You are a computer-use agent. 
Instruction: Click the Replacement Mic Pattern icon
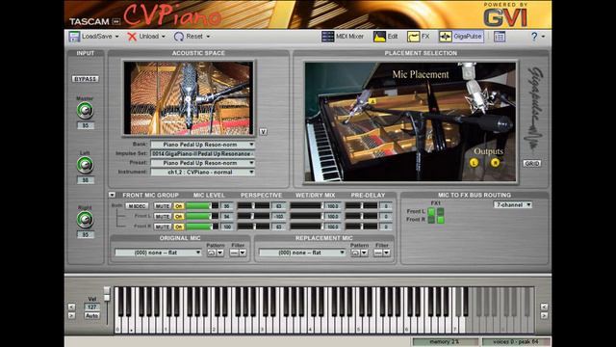[355, 253]
